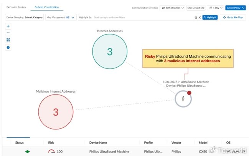Click Go to Site Map link
Viewport: 249px width, 156px height.
point(233,17)
